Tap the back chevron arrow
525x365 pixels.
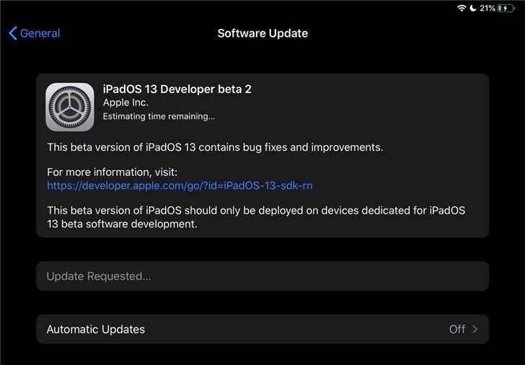tap(12, 33)
